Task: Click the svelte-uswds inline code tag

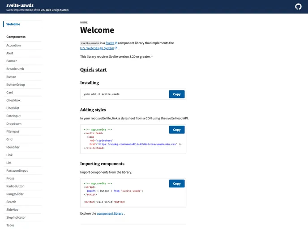Action: pyautogui.click(x=90, y=43)
